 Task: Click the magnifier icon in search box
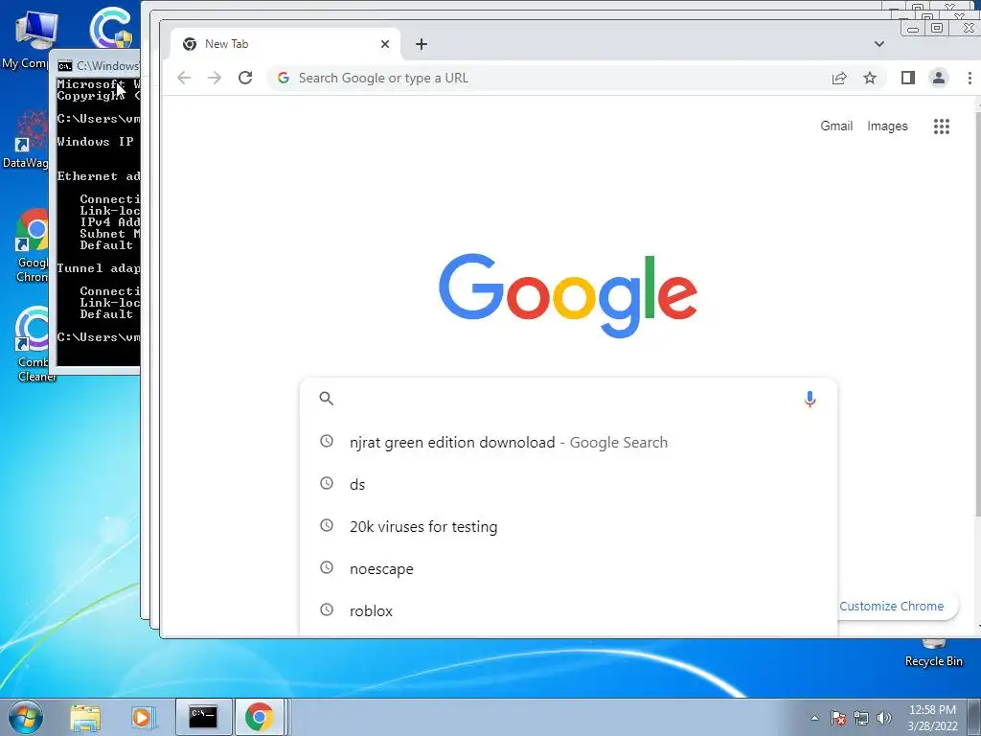[x=326, y=398]
